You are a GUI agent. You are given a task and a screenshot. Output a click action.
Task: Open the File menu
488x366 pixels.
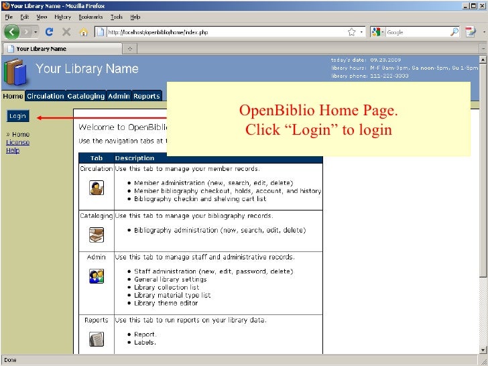(9, 17)
